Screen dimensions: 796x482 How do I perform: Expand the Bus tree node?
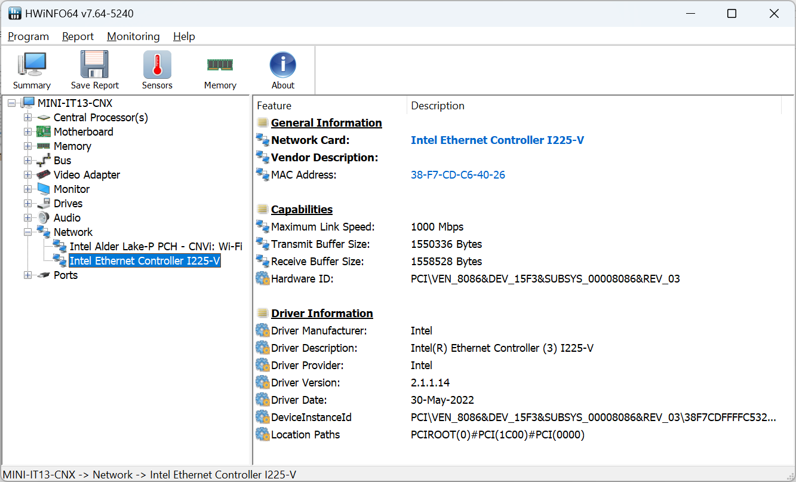click(x=27, y=160)
